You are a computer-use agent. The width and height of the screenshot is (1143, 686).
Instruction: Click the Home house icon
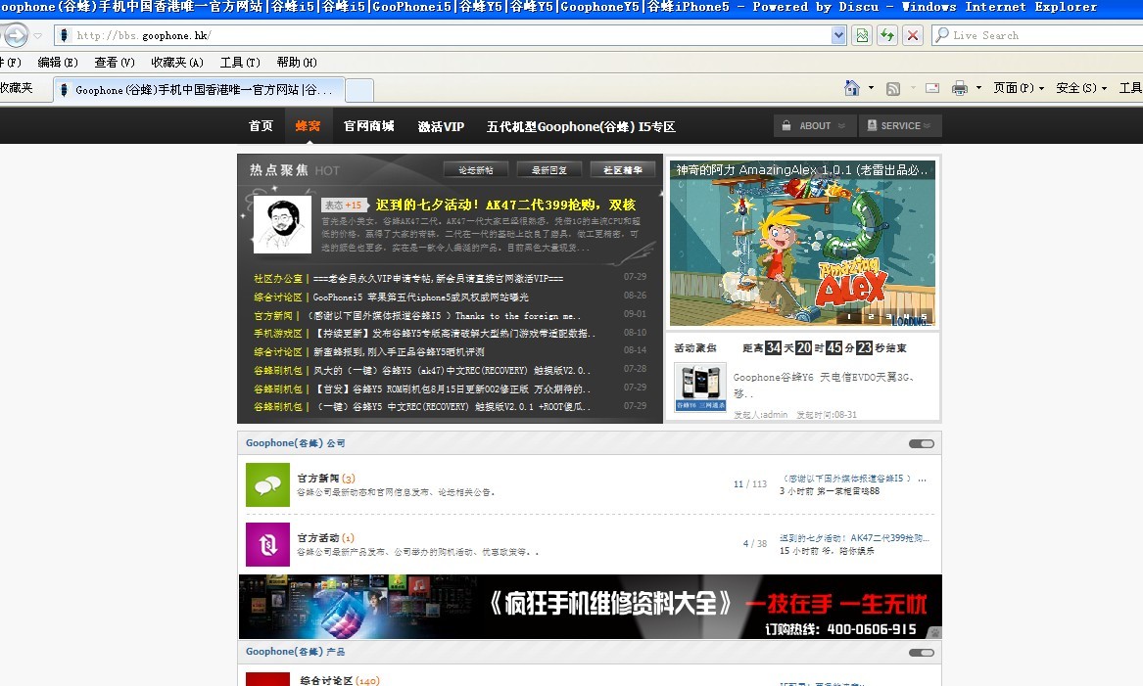[851, 88]
